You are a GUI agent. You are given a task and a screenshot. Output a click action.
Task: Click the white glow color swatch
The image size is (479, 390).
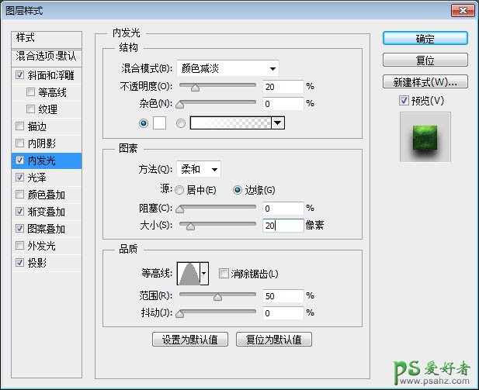[161, 123]
